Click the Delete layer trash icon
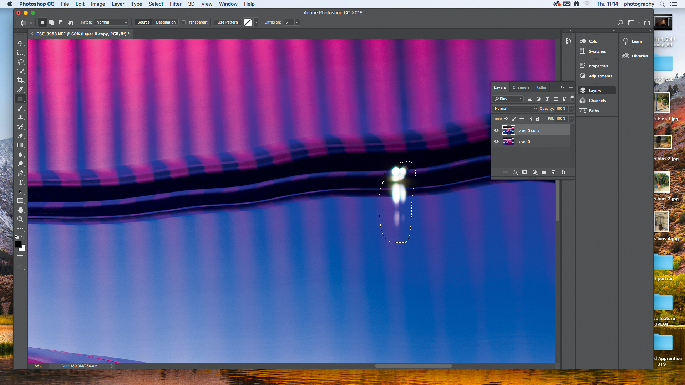Image resolution: width=685 pixels, height=385 pixels. [x=563, y=172]
